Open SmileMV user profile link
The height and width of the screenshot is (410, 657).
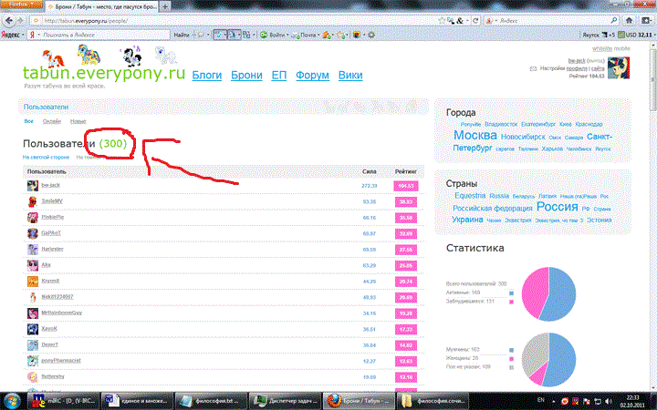pyautogui.click(x=52, y=201)
